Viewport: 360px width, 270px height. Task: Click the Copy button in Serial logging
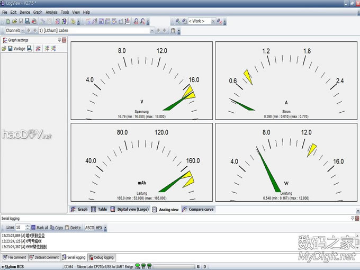coord(56,228)
